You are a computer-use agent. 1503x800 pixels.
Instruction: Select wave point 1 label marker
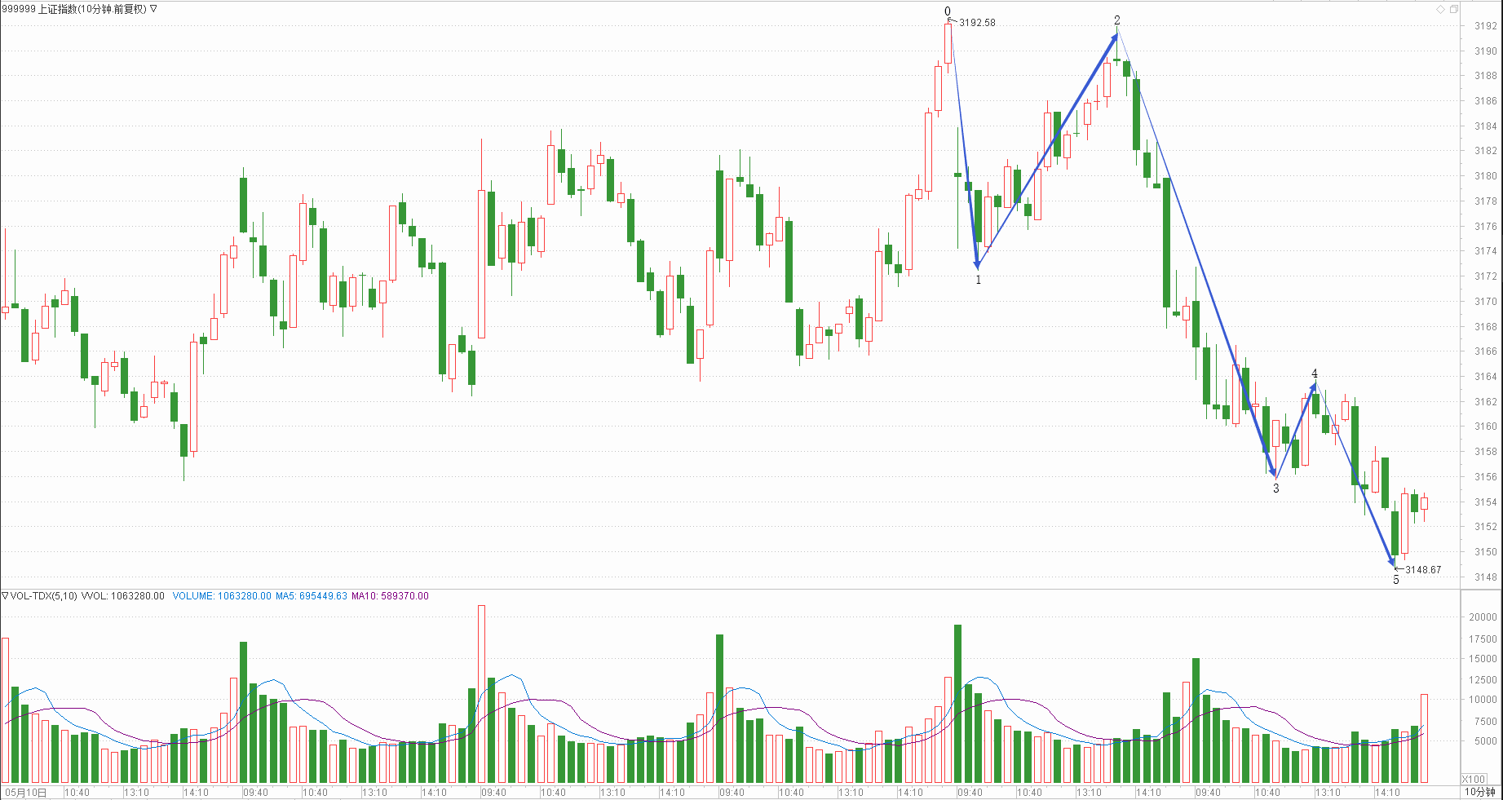click(x=979, y=280)
